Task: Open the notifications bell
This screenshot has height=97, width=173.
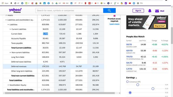Action: [x=150, y=11]
